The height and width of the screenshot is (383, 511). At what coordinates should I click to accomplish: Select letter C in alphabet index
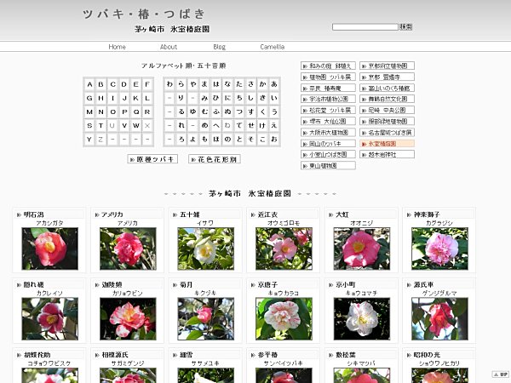pyautogui.click(x=112, y=84)
